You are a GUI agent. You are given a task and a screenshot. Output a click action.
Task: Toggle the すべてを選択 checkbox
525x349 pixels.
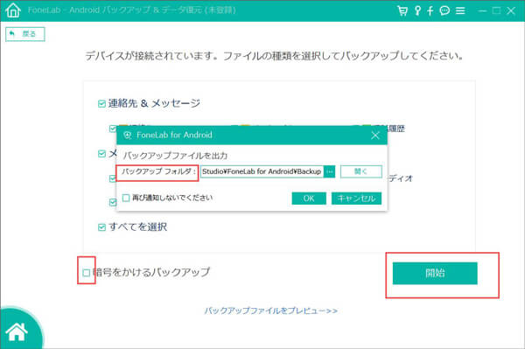[x=101, y=227]
